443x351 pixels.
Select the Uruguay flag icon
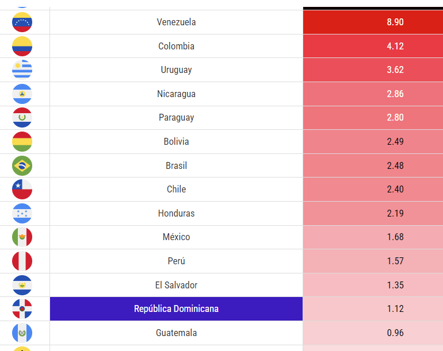point(22,70)
